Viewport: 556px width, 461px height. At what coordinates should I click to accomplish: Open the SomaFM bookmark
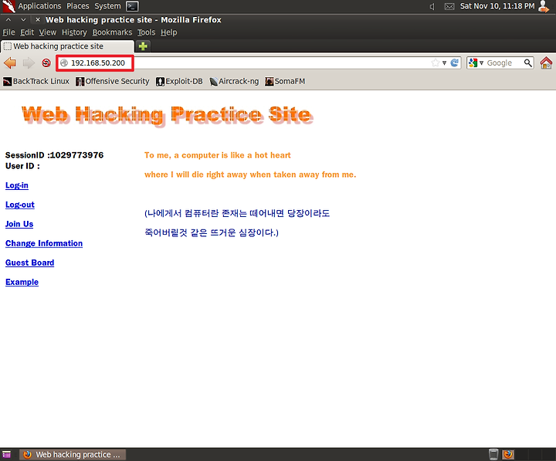pyautogui.click(x=285, y=82)
